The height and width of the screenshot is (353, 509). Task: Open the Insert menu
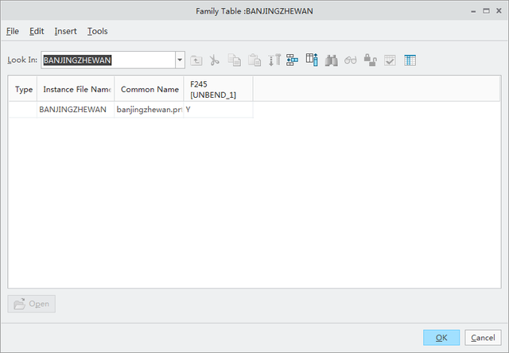pos(65,31)
